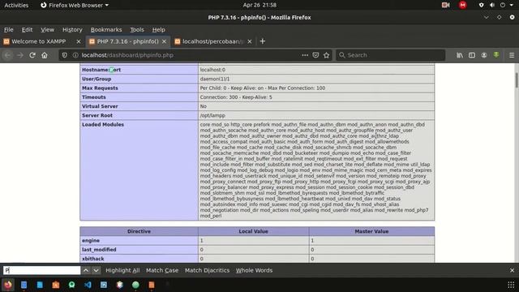
Task: Open the File menu
Action: (9, 30)
